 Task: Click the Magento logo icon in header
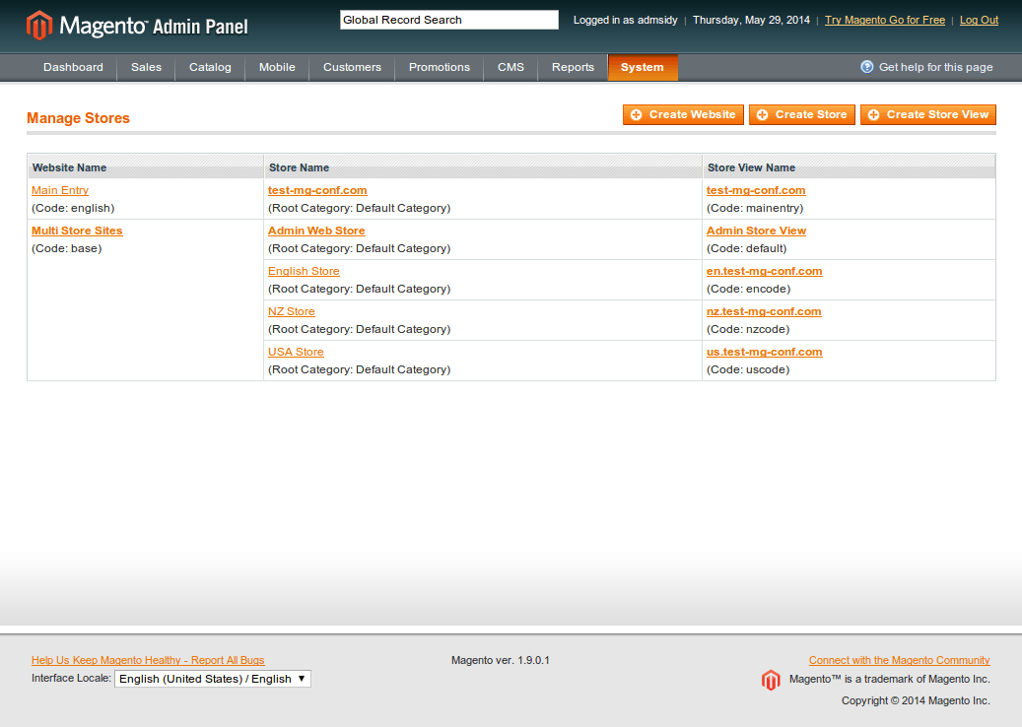[39, 26]
